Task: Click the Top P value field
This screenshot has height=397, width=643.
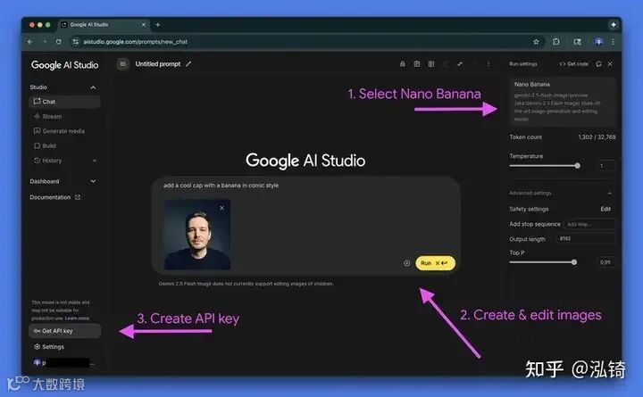Action: 605,262
